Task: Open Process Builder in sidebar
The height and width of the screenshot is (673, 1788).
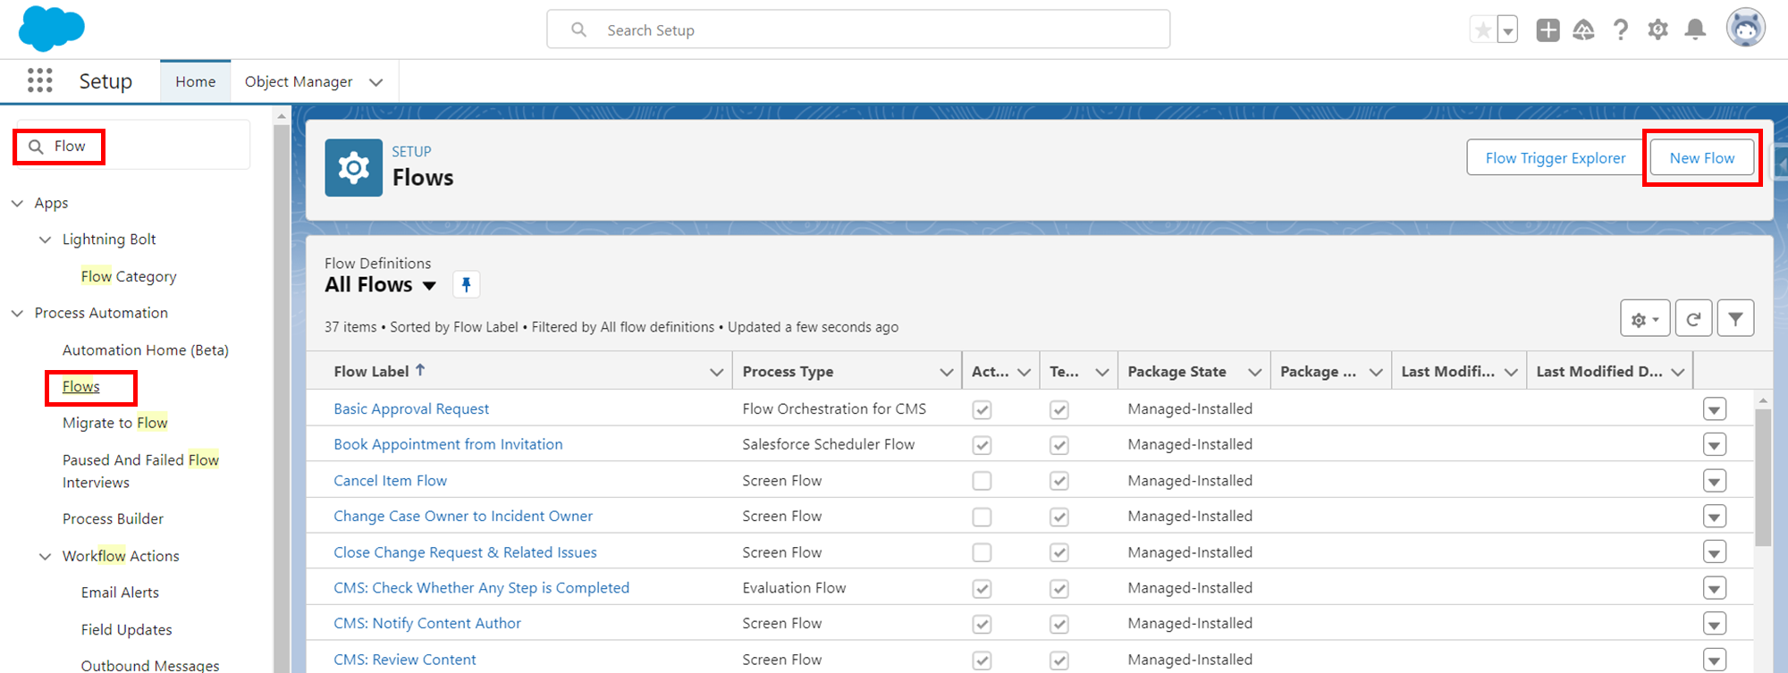Action: pyautogui.click(x=113, y=518)
